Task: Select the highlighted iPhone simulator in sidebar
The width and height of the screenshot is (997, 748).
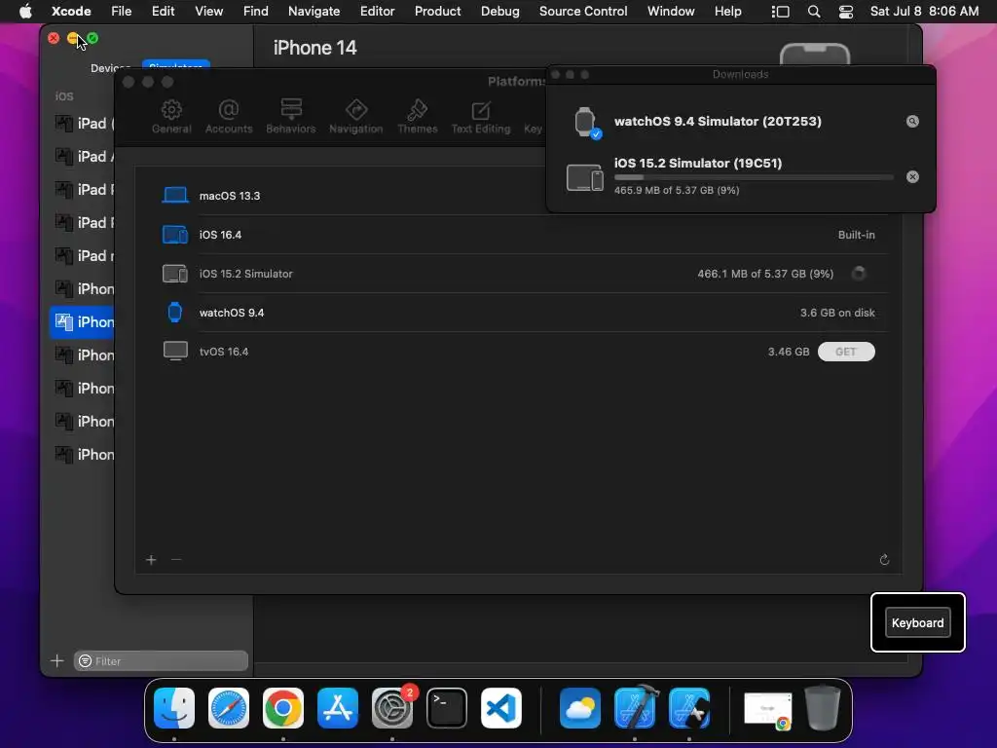Action: click(83, 321)
